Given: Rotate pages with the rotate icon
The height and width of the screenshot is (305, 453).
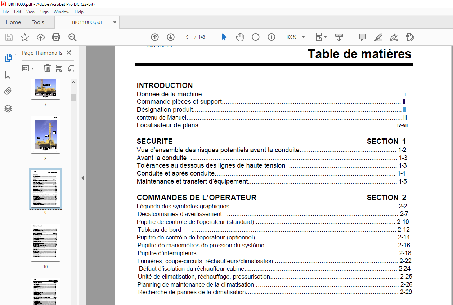Looking at the screenshot, I should tap(71, 68).
